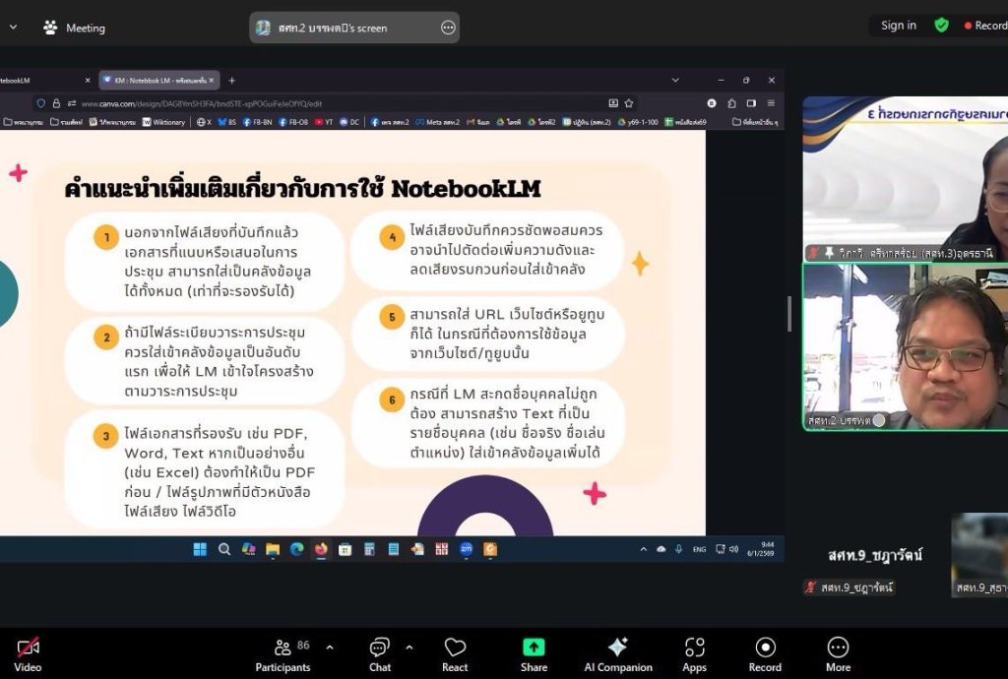Open the Zoom Chat panel
1008x679 pixels.
(380, 654)
